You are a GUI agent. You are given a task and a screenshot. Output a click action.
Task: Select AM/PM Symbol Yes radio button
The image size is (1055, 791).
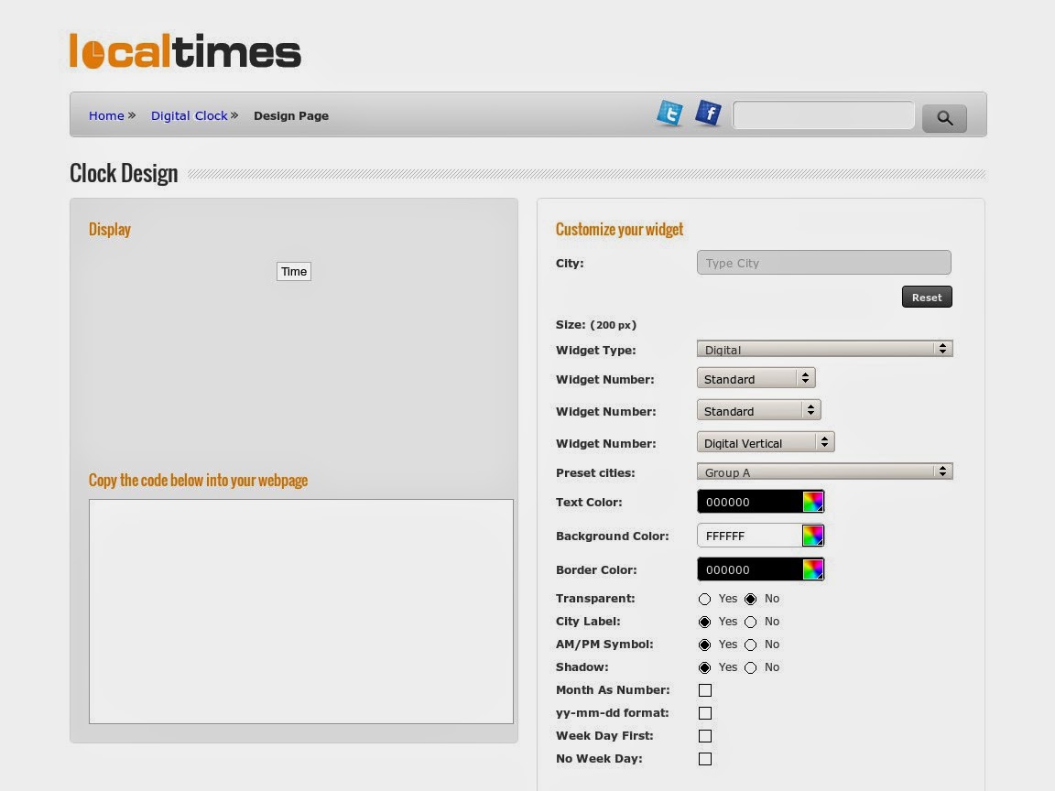704,645
